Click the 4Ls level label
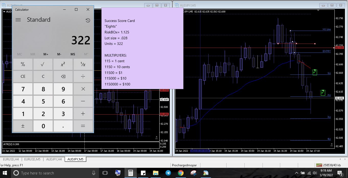348x178 pixels. 329,139
